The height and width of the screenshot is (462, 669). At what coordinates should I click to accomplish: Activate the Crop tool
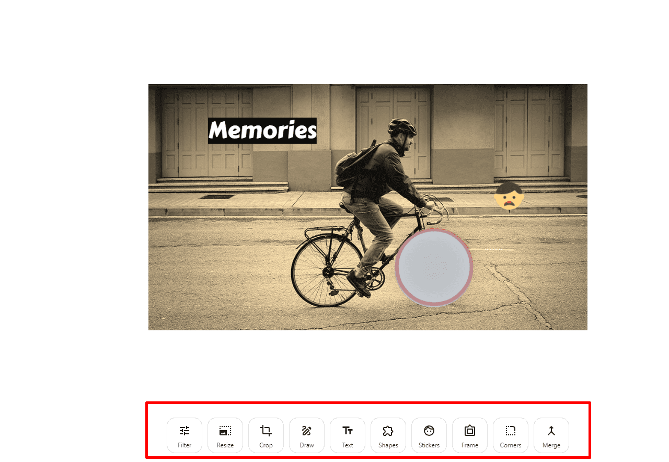click(x=266, y=435)
